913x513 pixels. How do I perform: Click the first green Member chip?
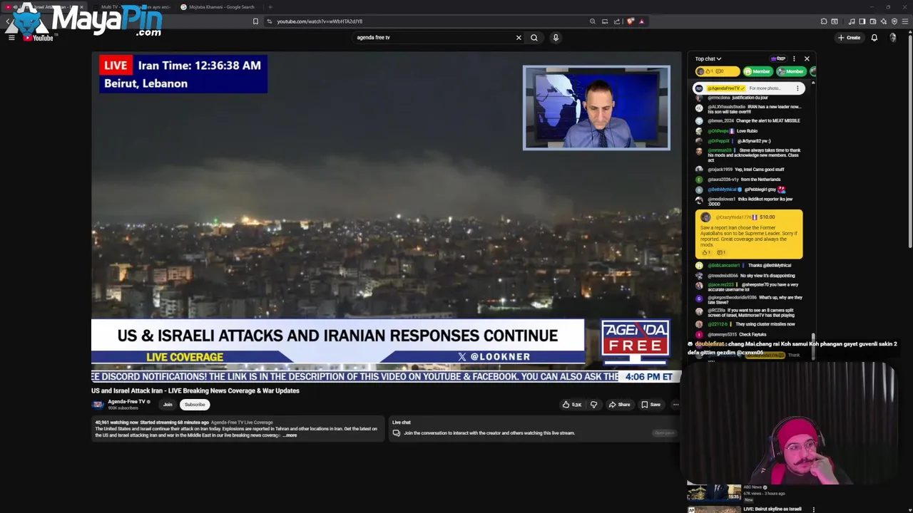click(x=758, y=71)
